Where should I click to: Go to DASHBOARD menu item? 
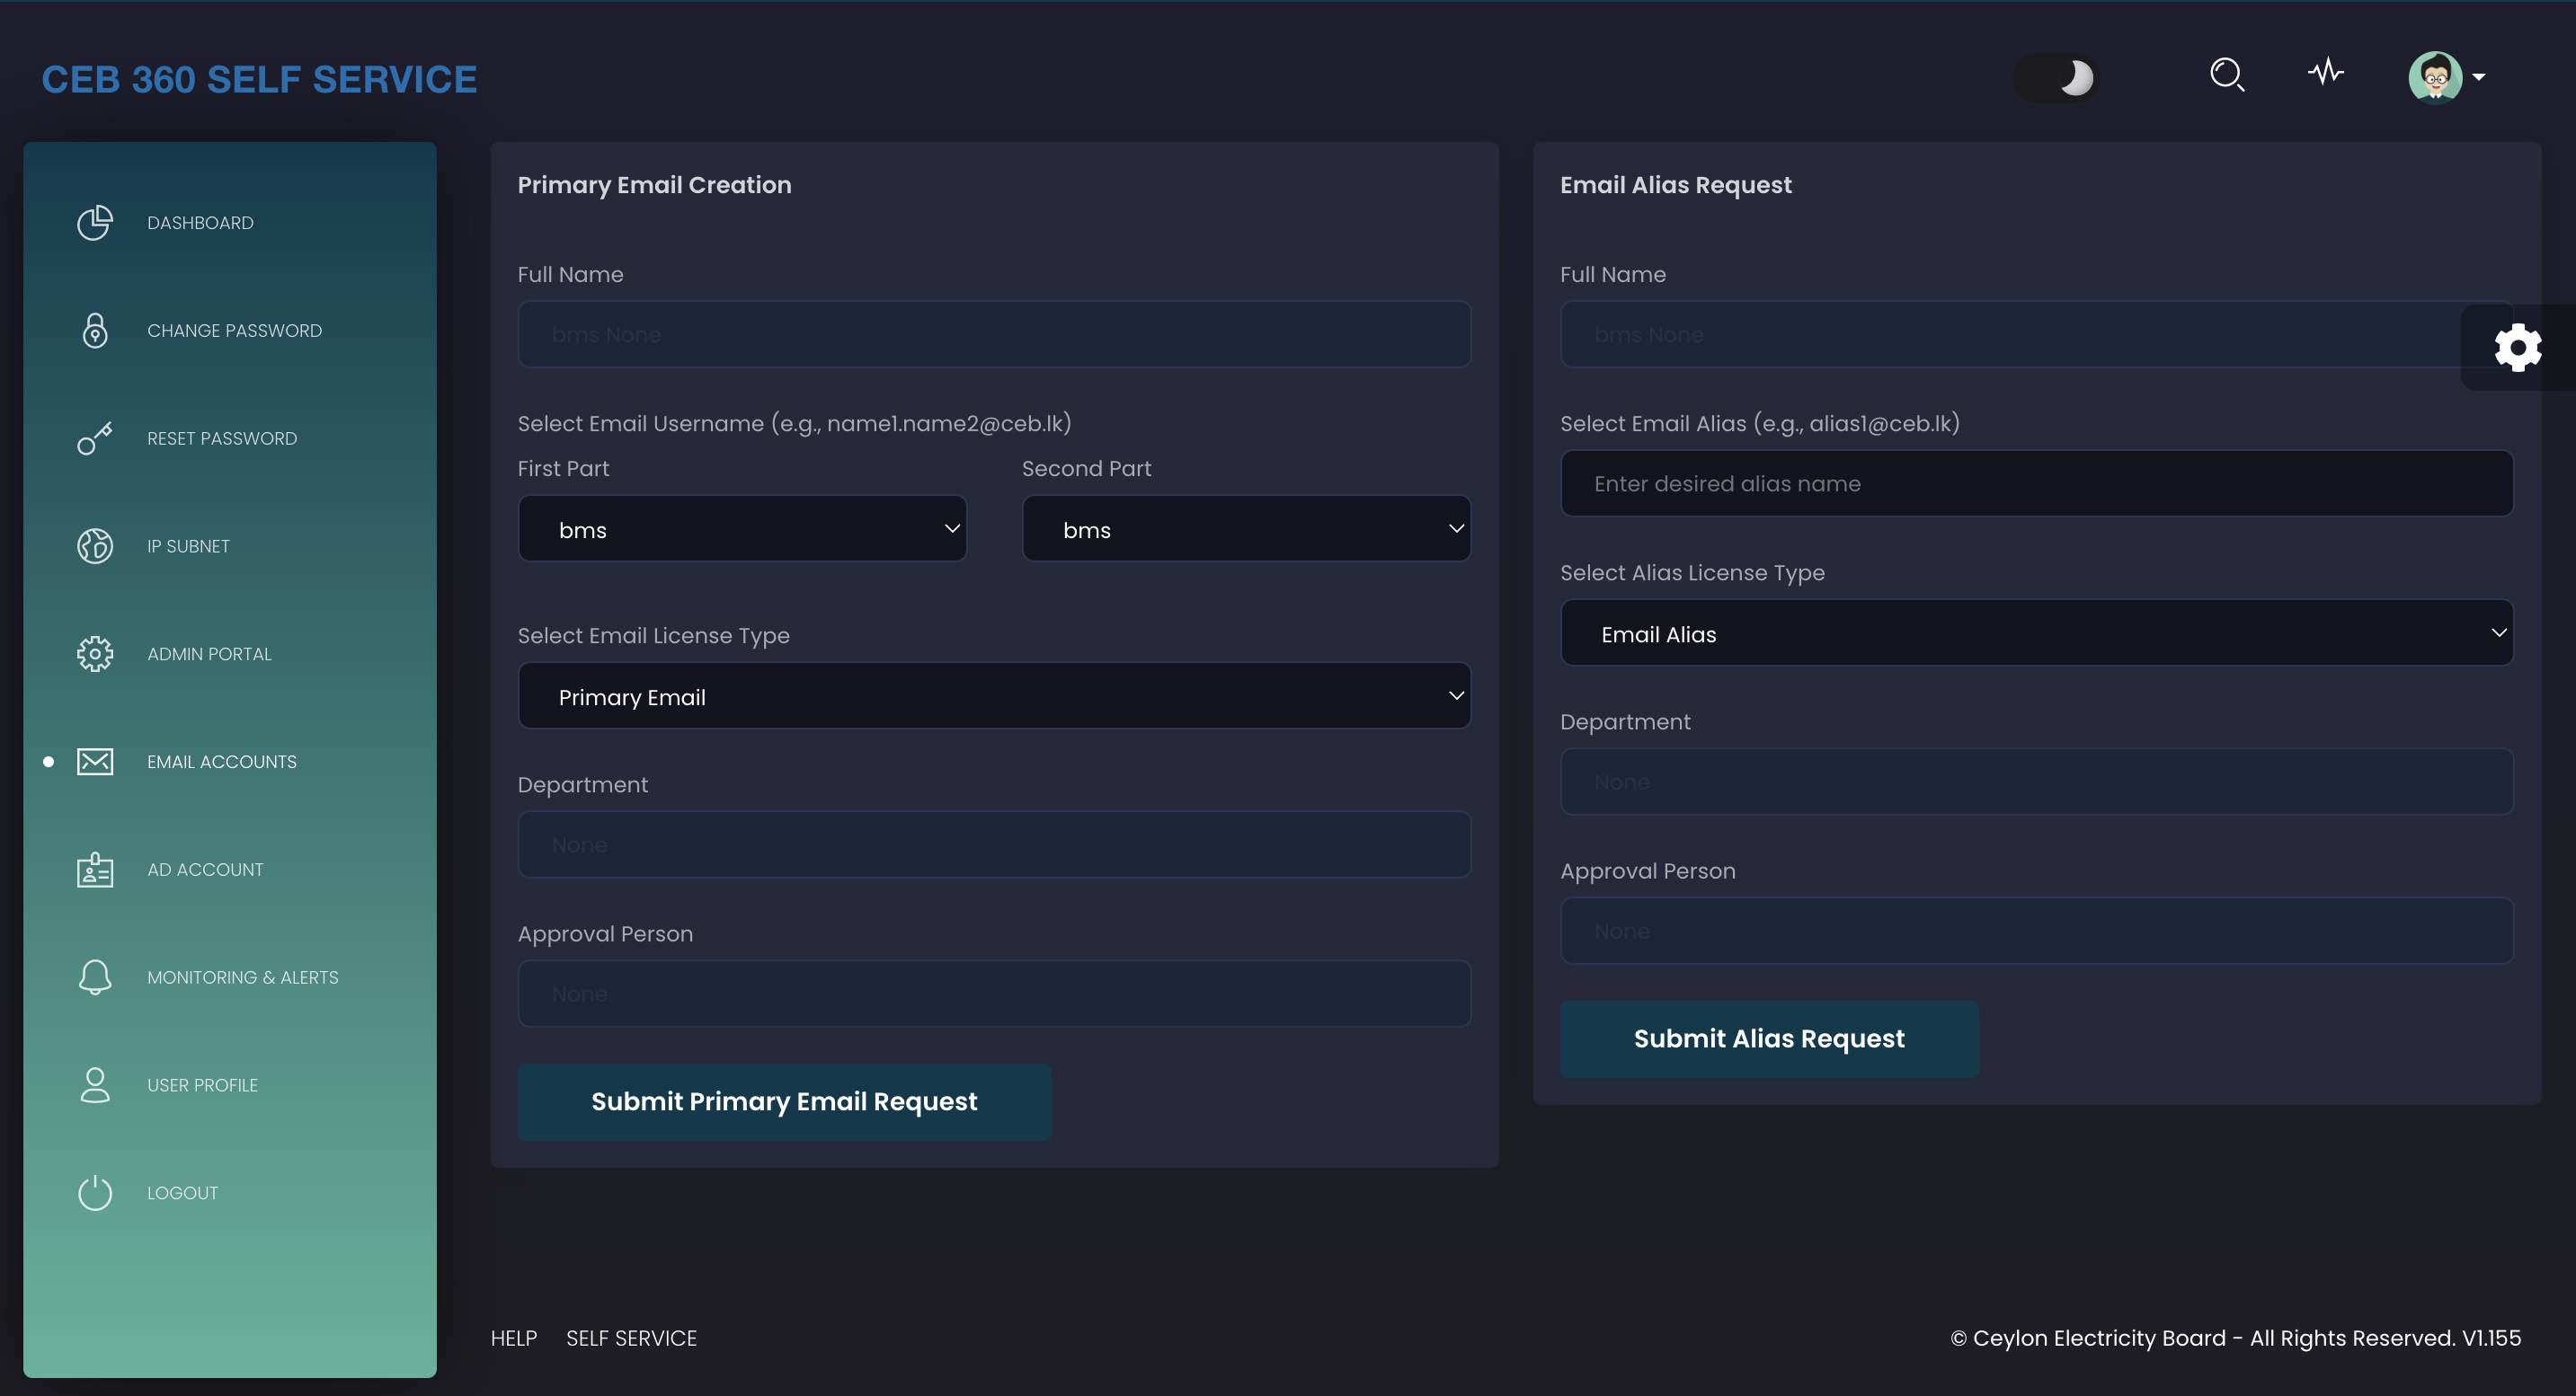[200, 223]
